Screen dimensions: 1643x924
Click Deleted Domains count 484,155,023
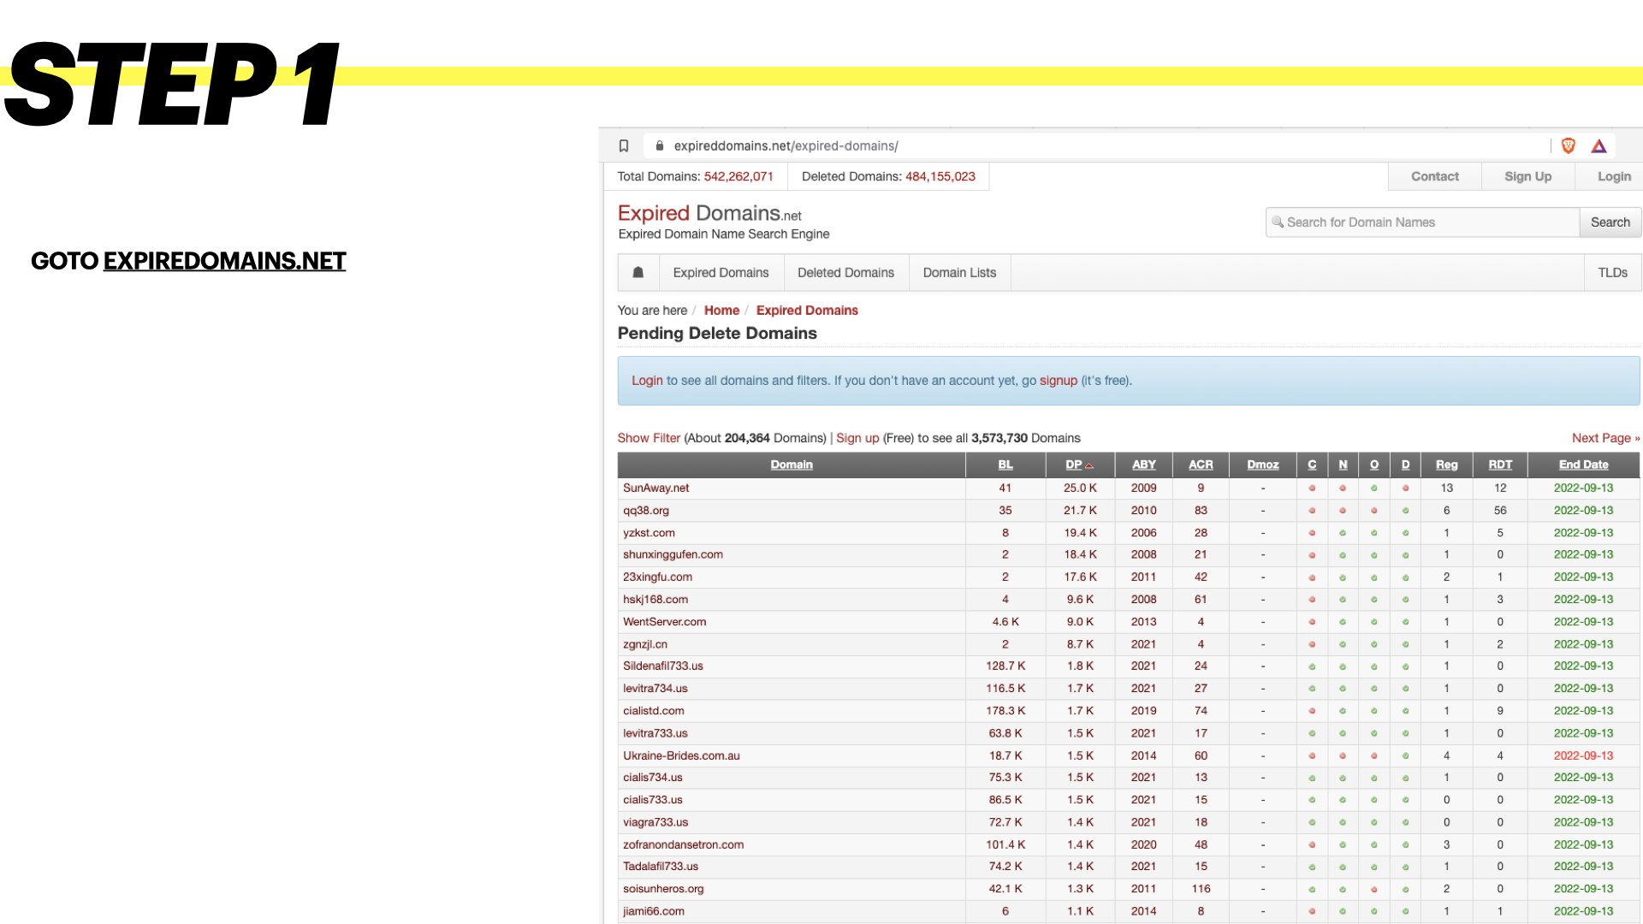pos(940,176)
